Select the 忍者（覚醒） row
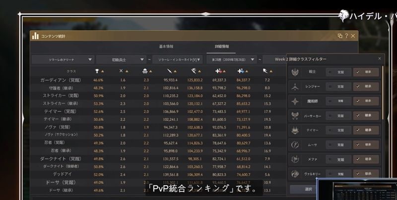The width and height of the screenshot is (397, 200). [158, 143]
